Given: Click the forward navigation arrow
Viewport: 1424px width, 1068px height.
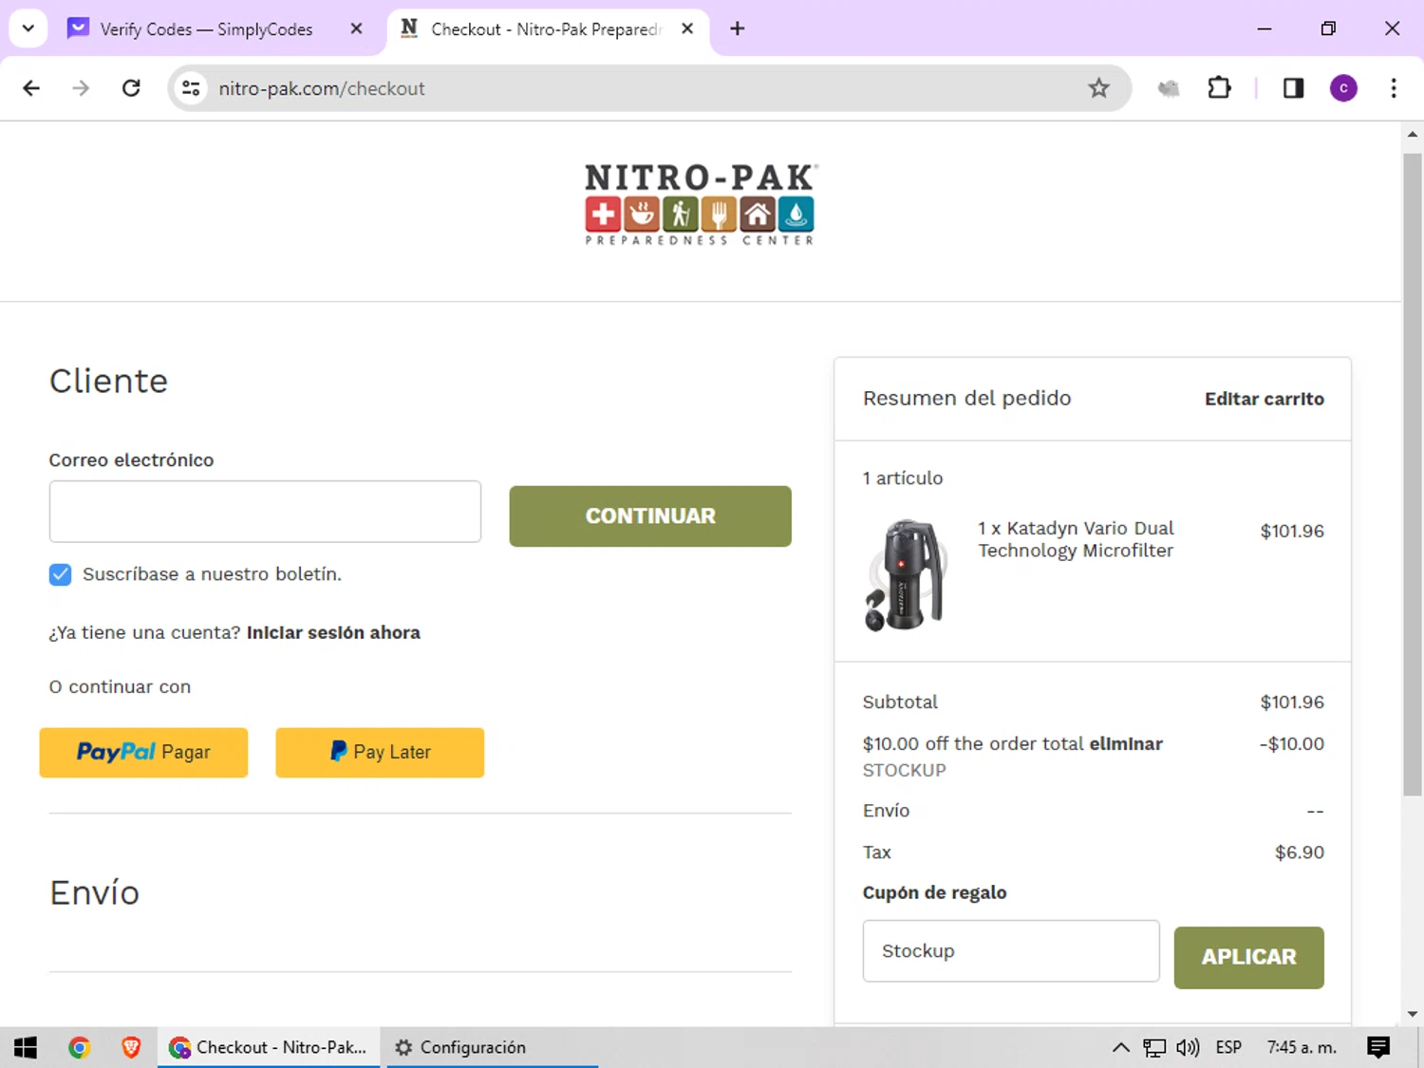Looking at the screenshot, I should click(81, 88).
